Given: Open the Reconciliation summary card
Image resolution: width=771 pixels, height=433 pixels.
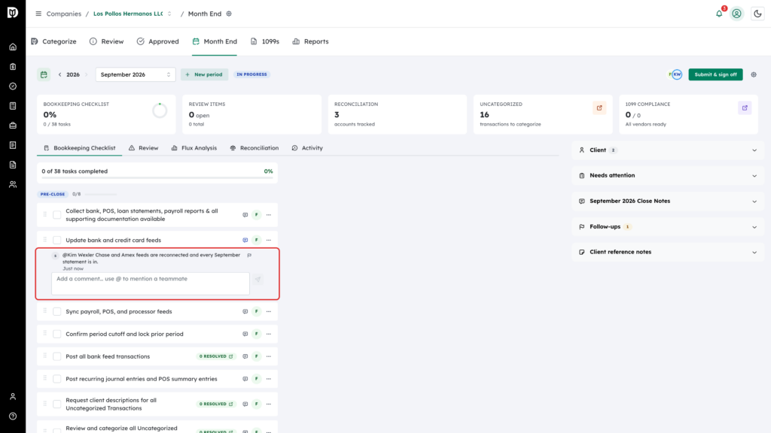Looking at the screenshot, I should 398,114.
